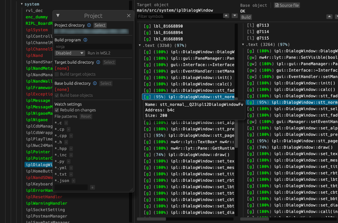Collapse the Project window using its triangle
This screenshot has width=338, height=223.
tap(58, 16)
